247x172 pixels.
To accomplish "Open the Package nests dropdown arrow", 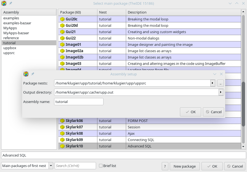I will pos(213,83).
